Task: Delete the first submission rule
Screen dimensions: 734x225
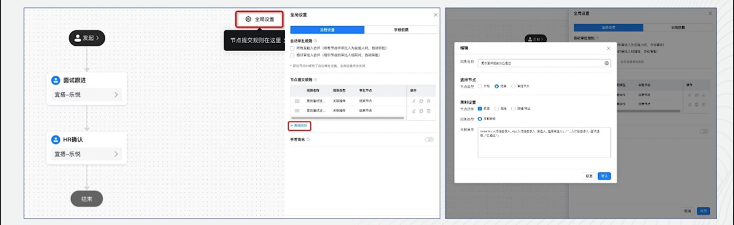Action: (429, 101)
